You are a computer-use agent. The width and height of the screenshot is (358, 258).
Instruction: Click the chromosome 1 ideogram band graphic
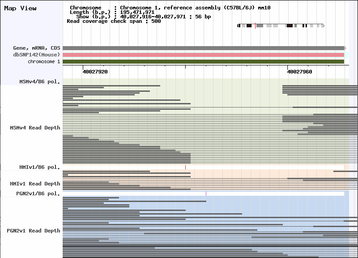[x=281, y=26]
